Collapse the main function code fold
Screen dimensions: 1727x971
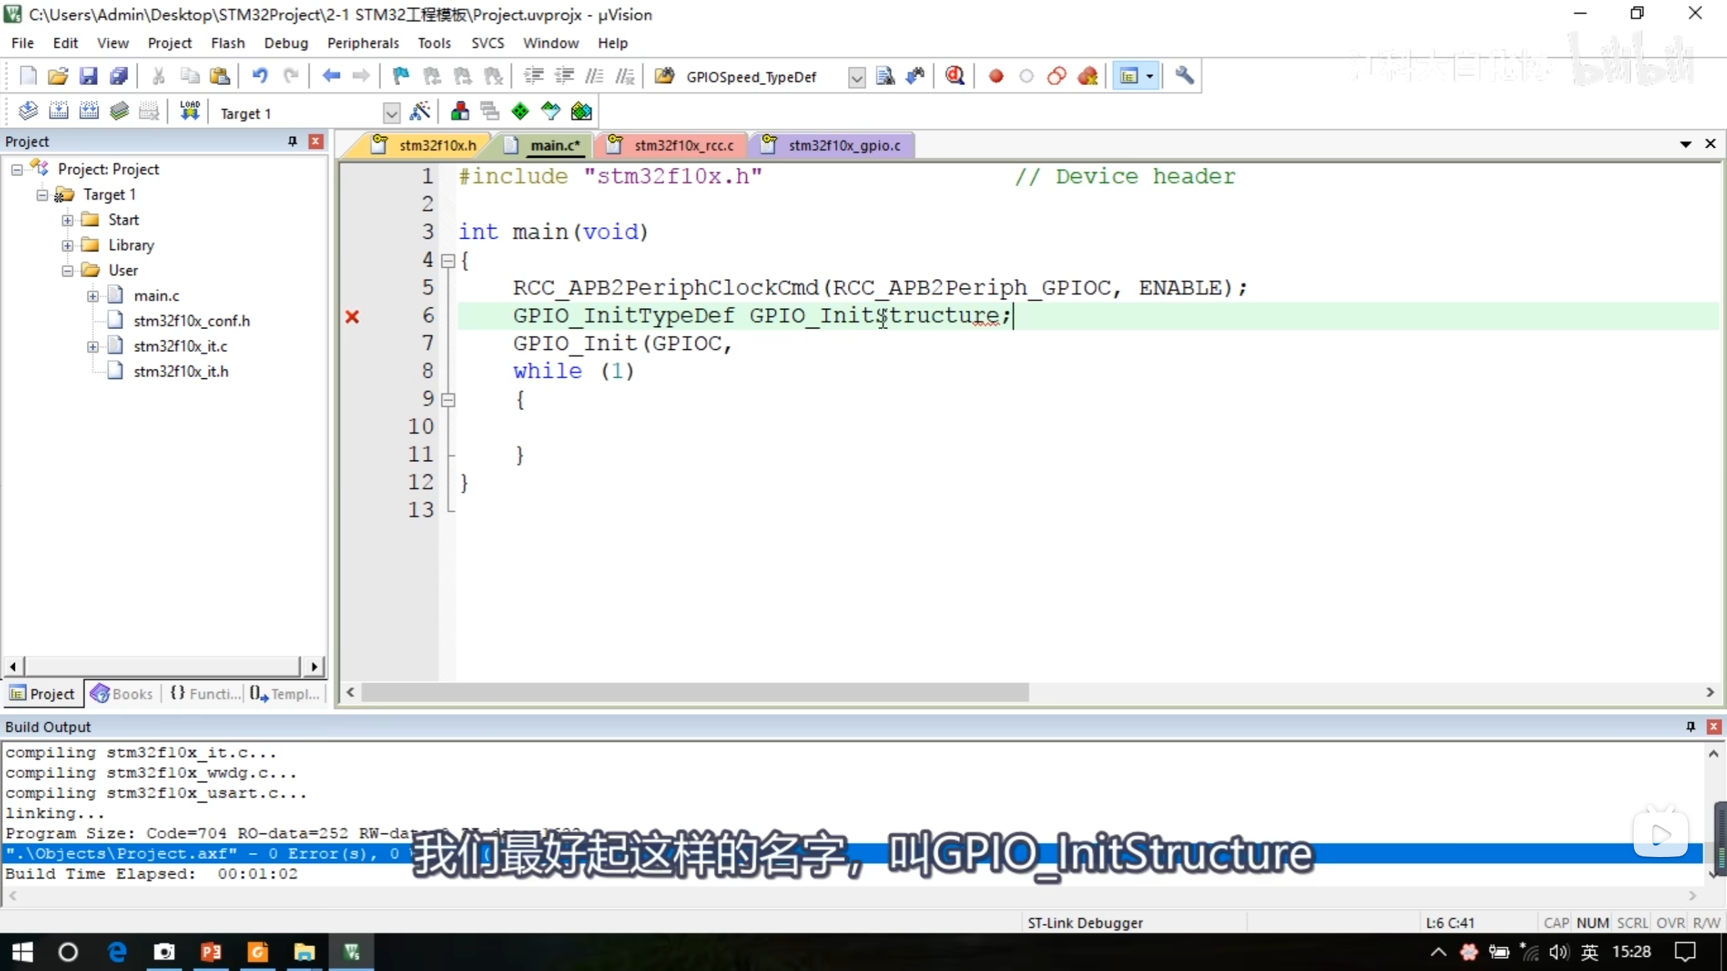(447, 261)
